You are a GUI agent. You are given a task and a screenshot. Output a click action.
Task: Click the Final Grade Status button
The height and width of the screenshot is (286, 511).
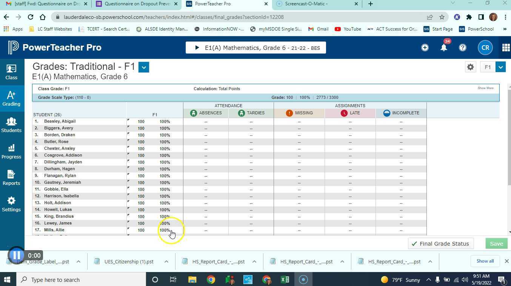tap(440, 243)
